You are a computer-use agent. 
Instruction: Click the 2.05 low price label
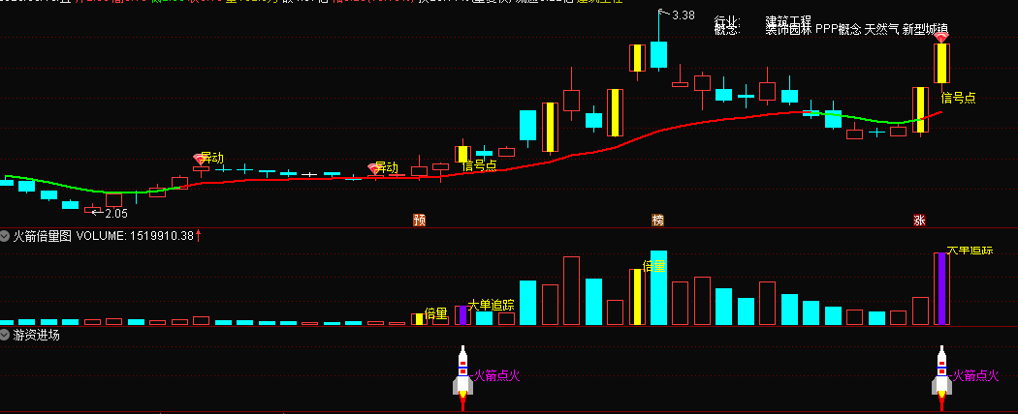[x=116, y=213]
